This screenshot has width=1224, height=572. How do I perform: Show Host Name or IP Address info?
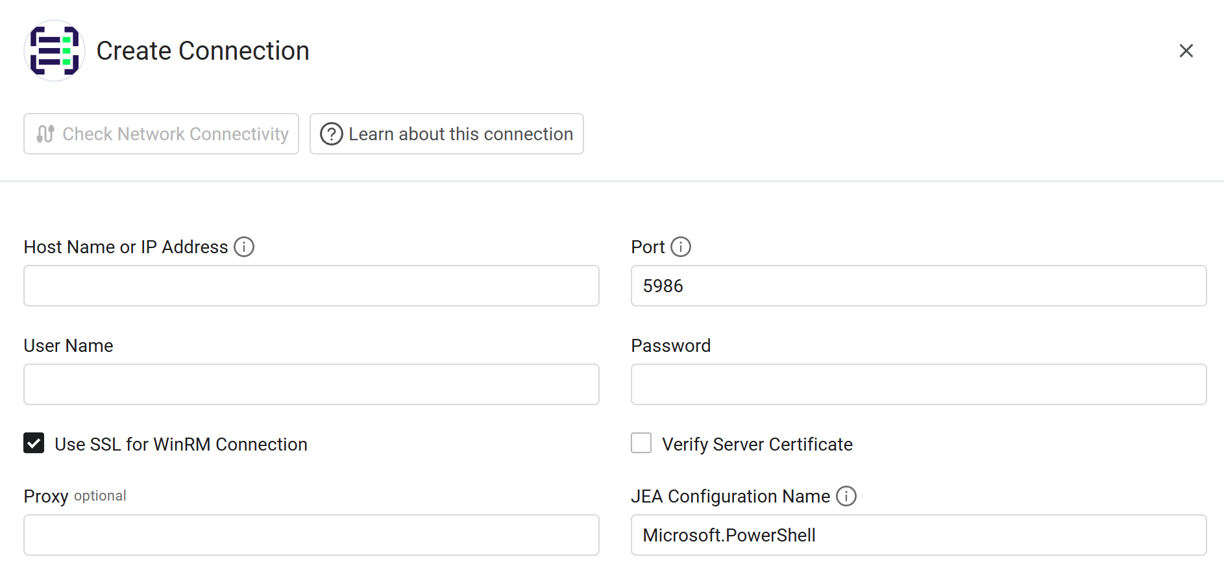click(244, 247)
